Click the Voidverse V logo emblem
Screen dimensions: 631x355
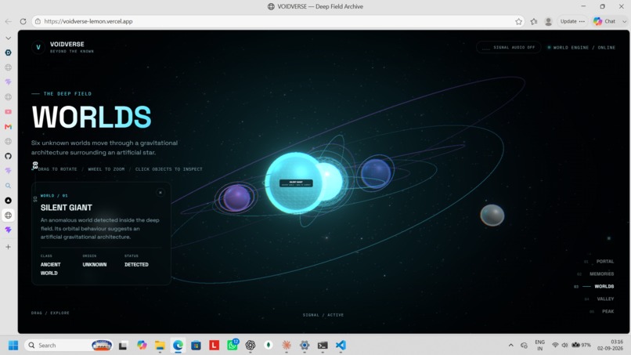(38, 47)
